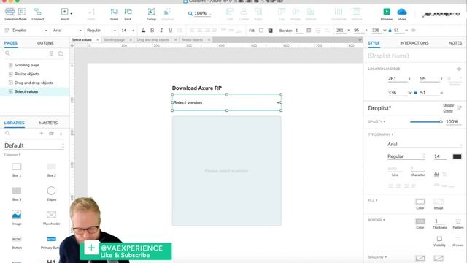Select the Box 2 widget
467x263 pixels.
(51, 170)
